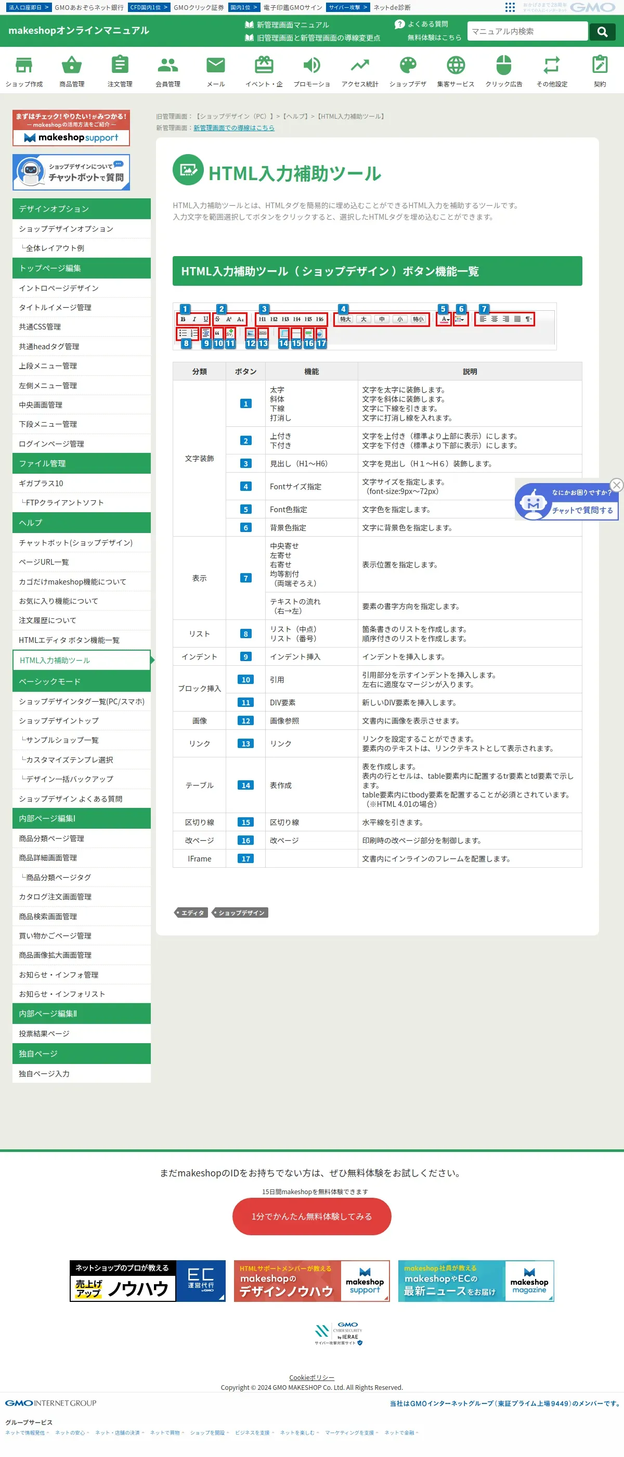Click inside the マニュアル内検索 search field
This screenshot has height=1457, width=624.
coord(527,32)
